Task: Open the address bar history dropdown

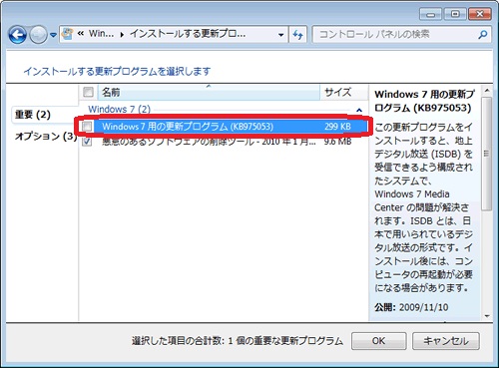Action: [281, 35]
